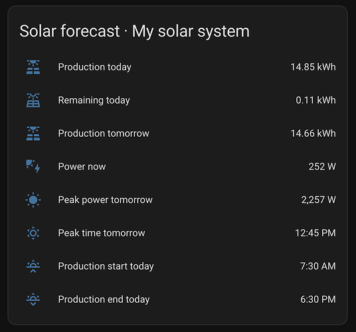Click the solar panel icon beside Production tomorrow
The height and width of the screenshot is (332, 356).
[33, 133]
